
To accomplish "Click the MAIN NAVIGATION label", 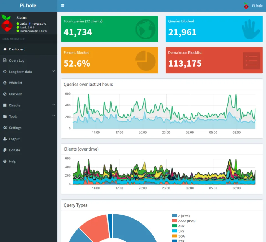I will point(14,39).
